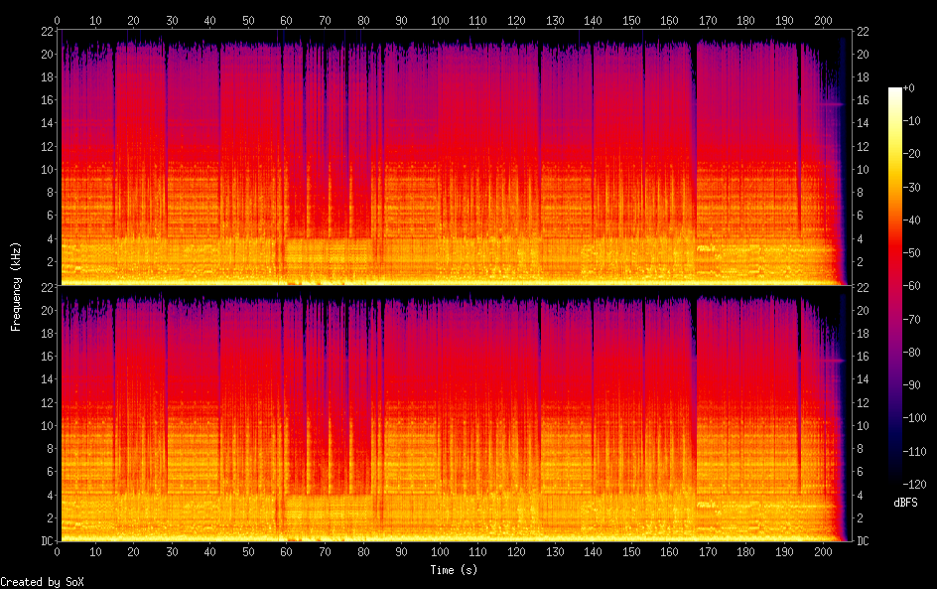Click the dark bottom of the color scale
Screen dimensions: 937x589
tap(895, 481)
